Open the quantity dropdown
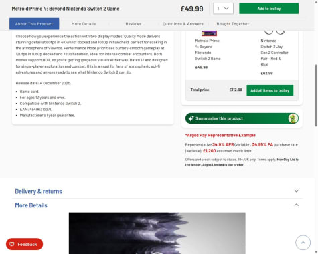 [x=223, y=9]
